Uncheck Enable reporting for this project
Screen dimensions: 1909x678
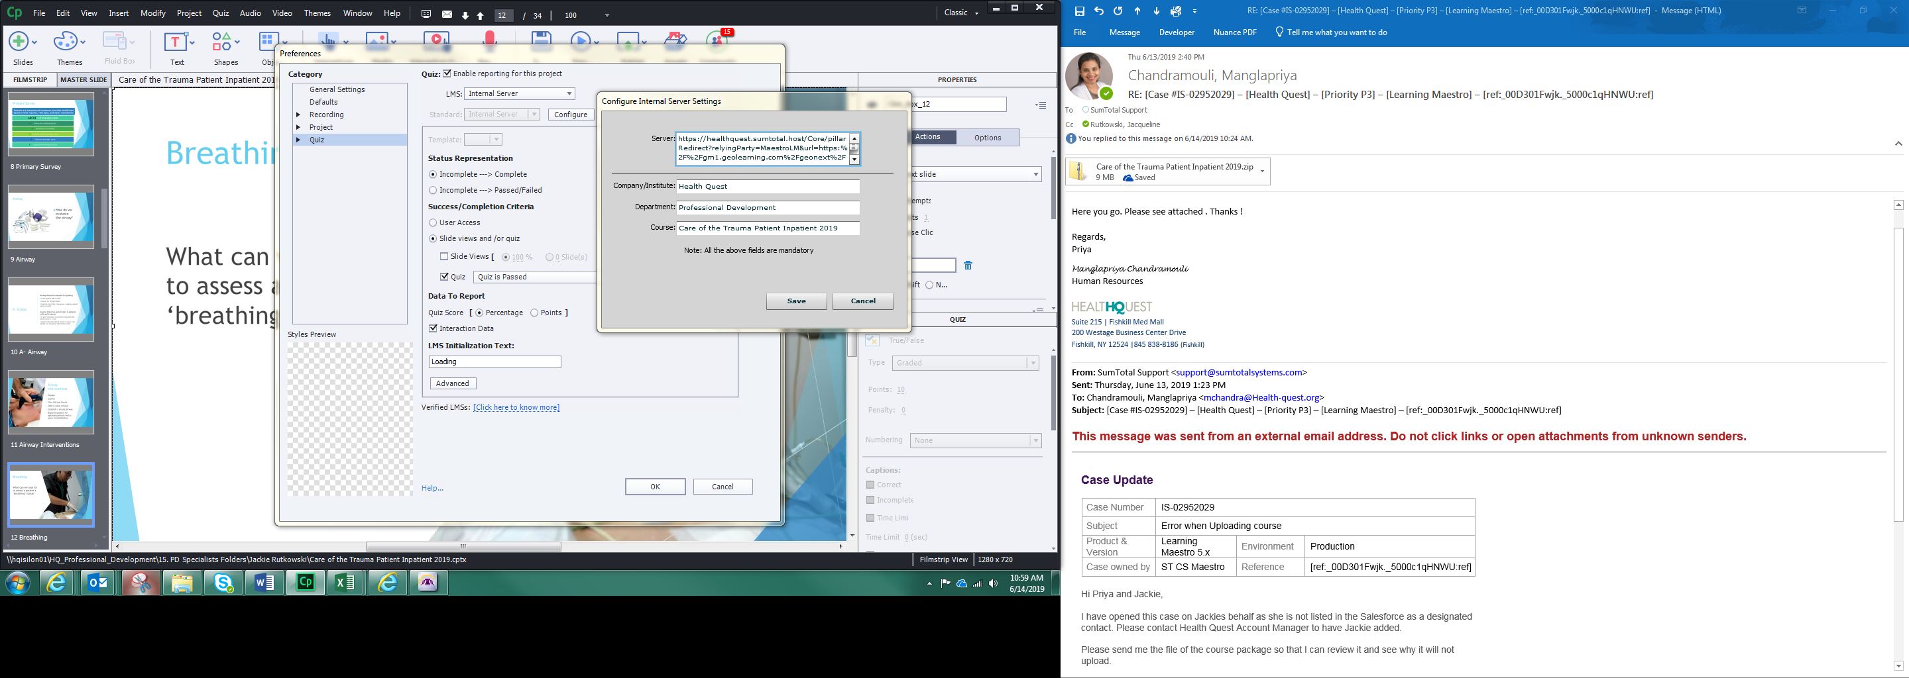point(447,73)
